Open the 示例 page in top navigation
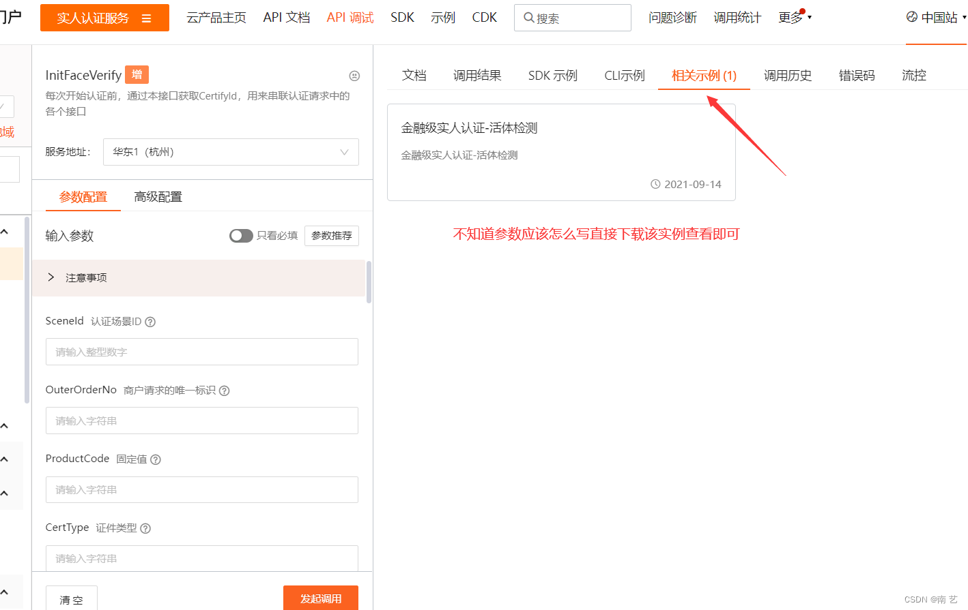 click(443, 18)
